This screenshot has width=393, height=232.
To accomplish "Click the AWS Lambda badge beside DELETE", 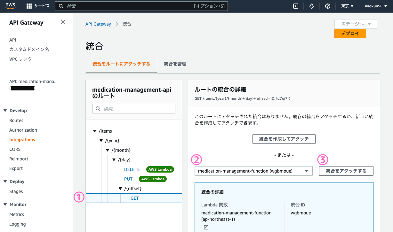I will (x=160, y=169).
